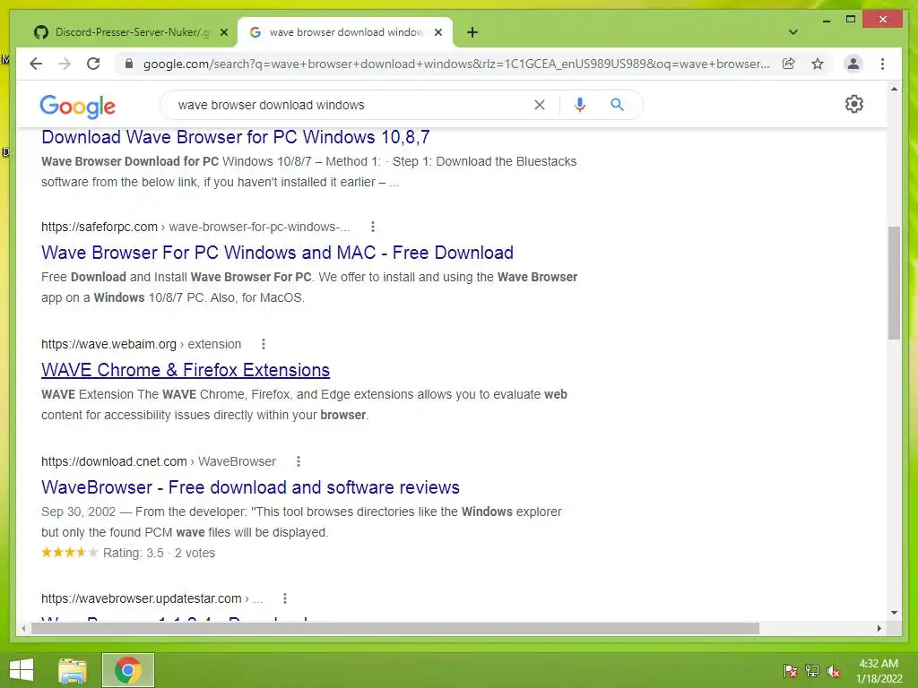Open network status in system tray
The height and width of the screenshot is (688, 918).
(812, 670)
